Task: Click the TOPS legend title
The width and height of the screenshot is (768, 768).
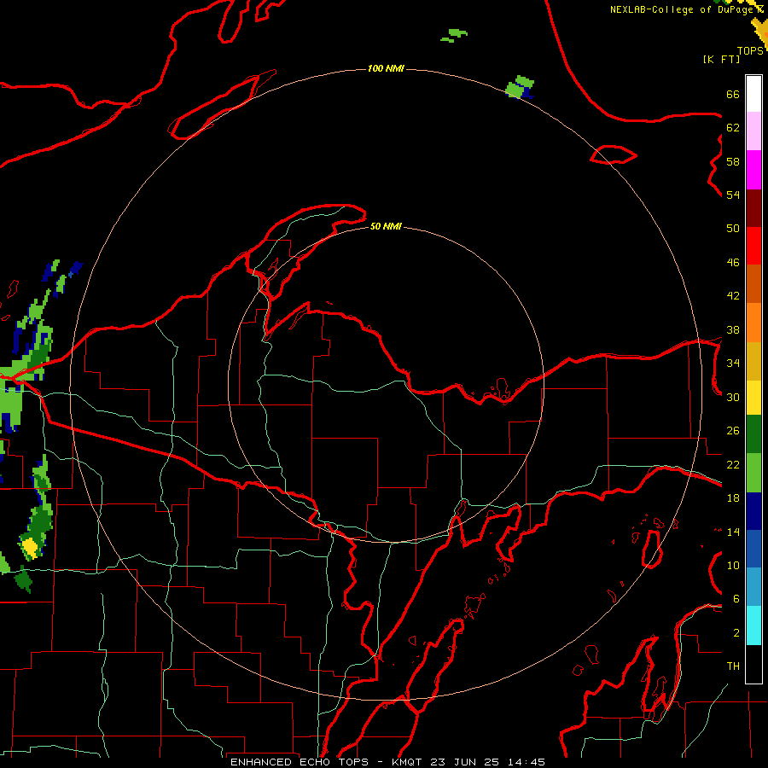Action: pos(750,51)
